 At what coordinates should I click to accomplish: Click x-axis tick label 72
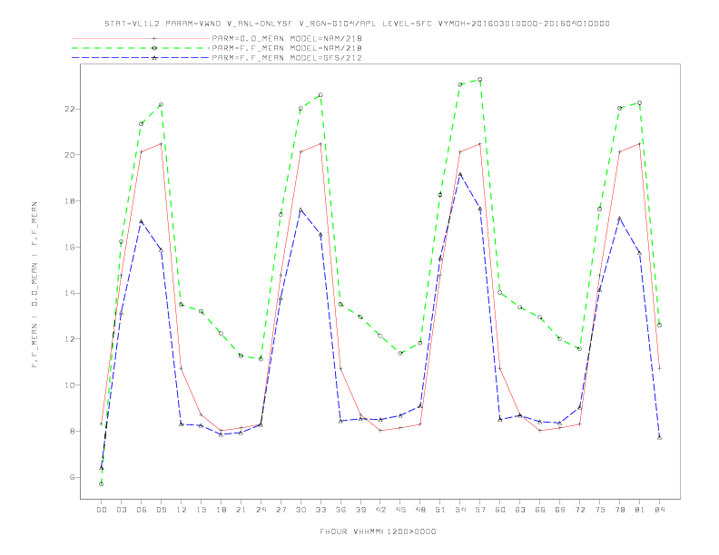point(579,510)
